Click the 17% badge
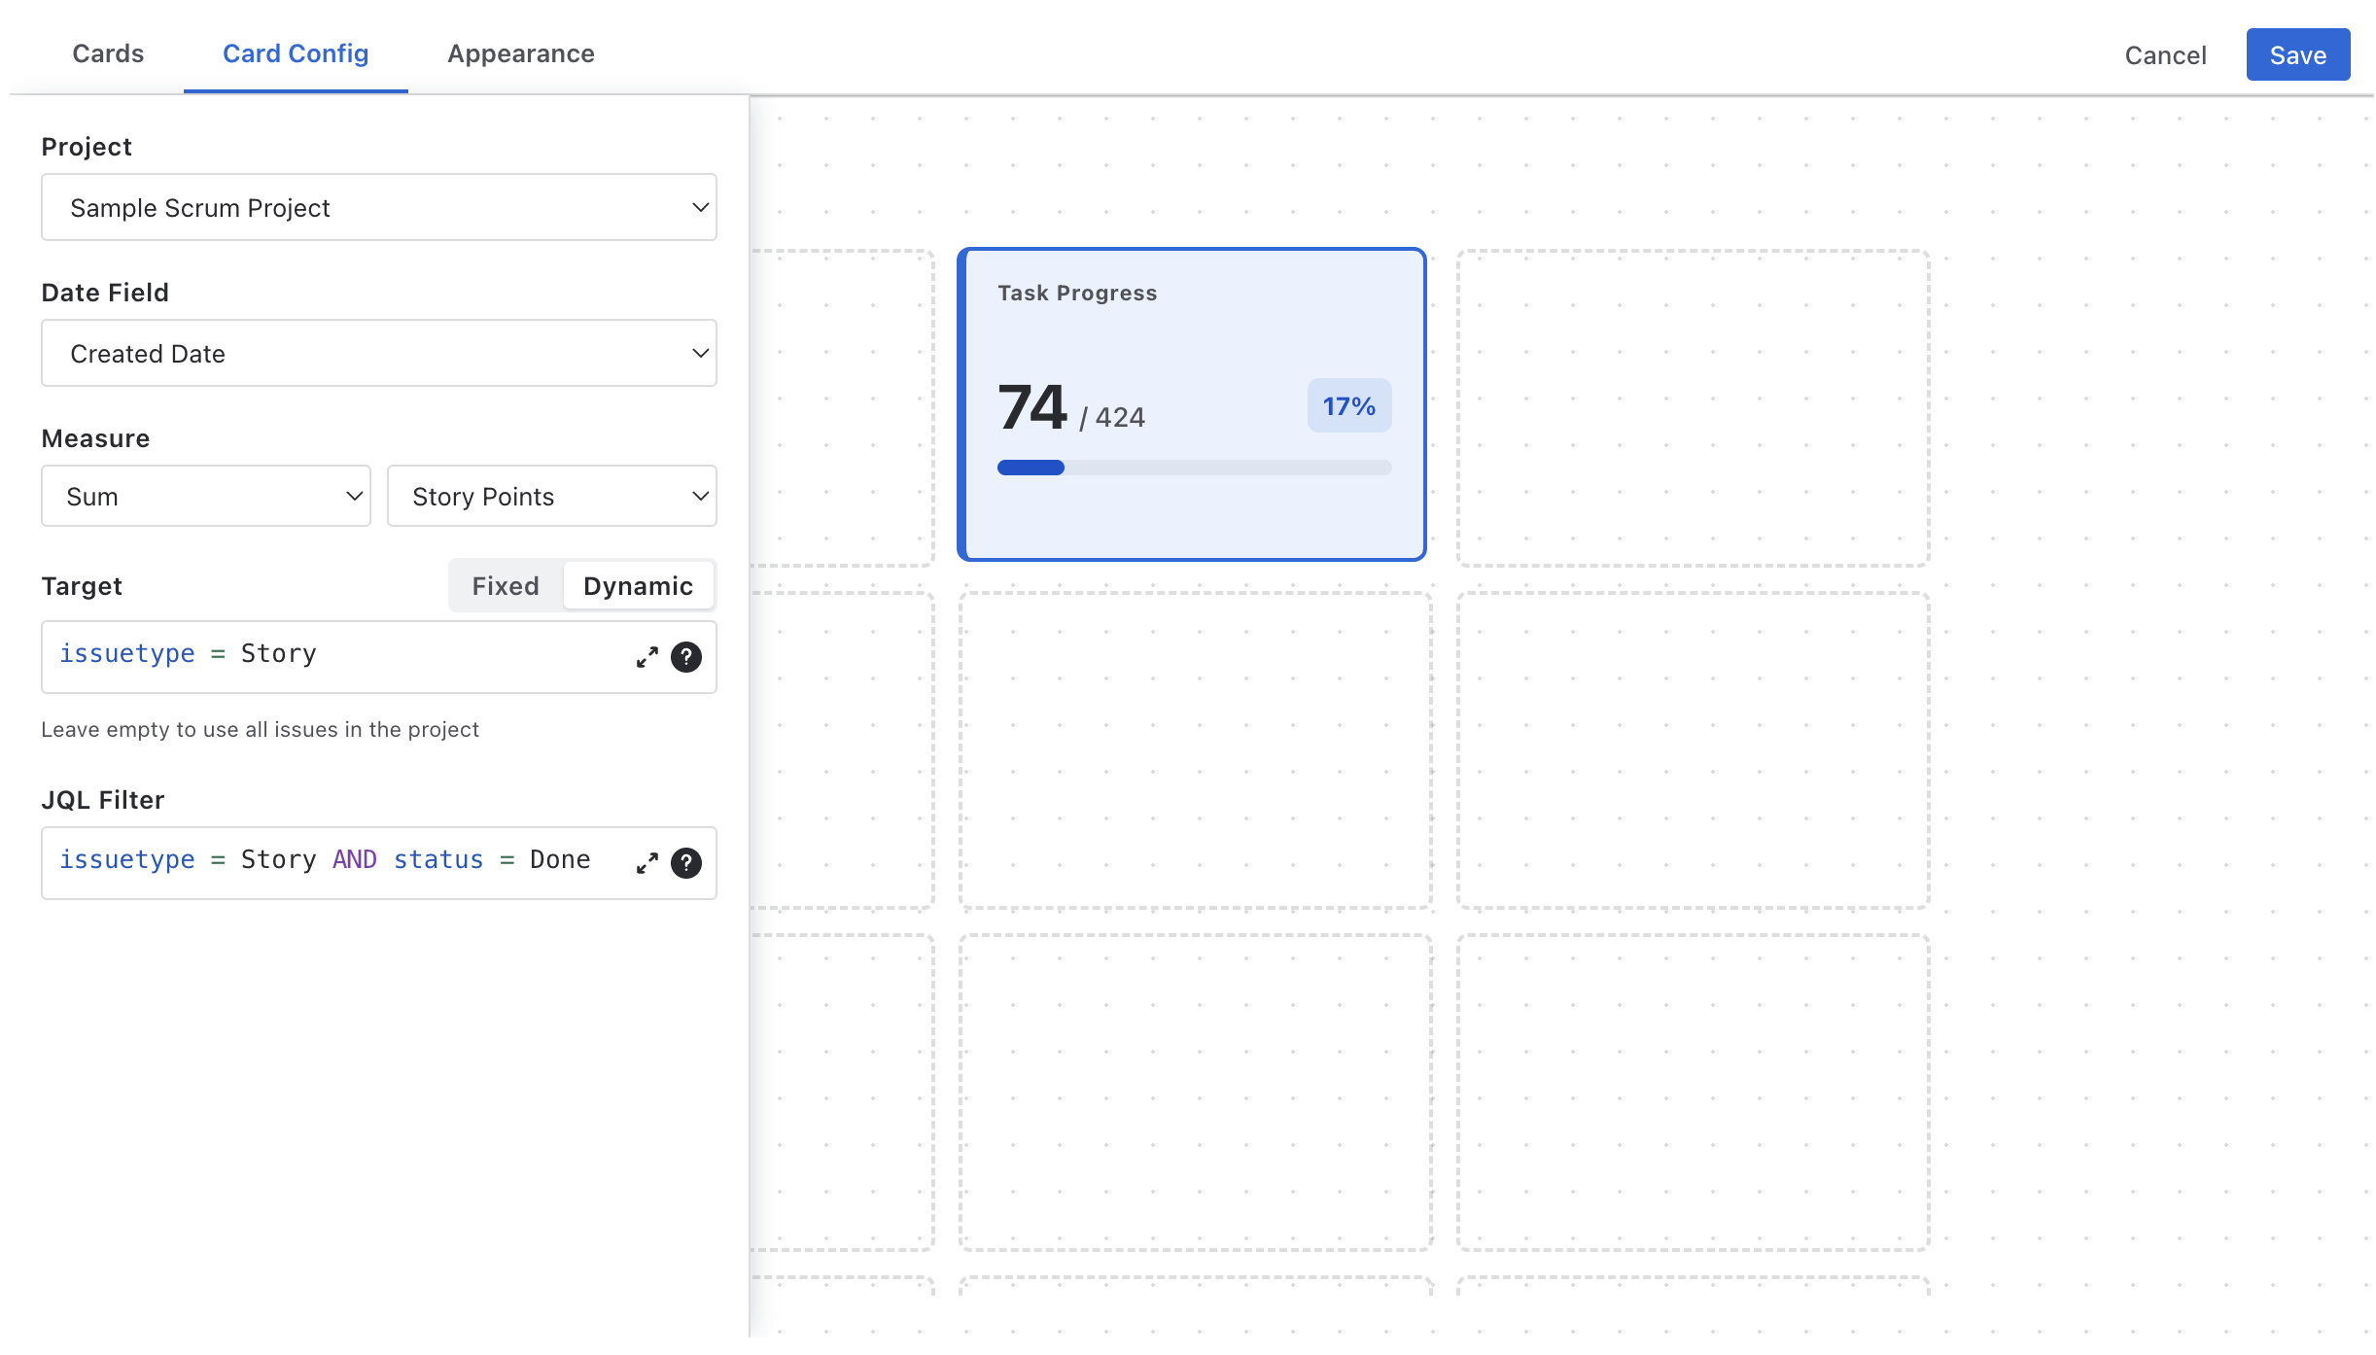This screenshot has width=2376, height=1355. (x=1349, y=406)
